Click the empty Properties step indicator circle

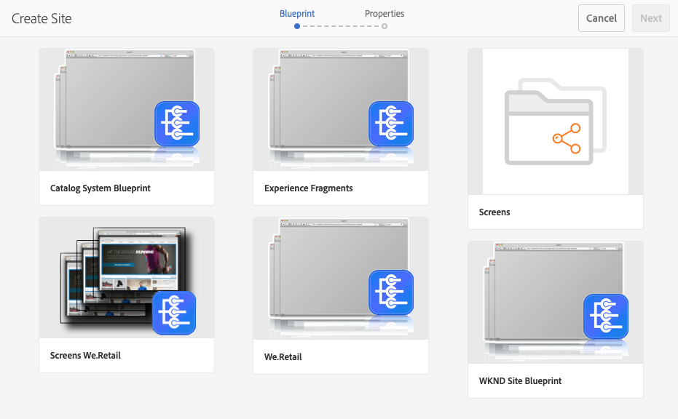[385, 26]
